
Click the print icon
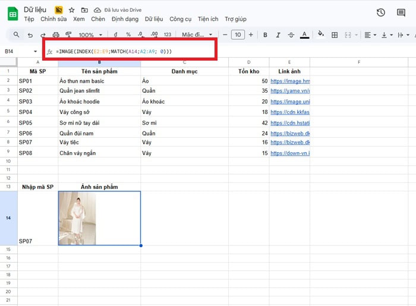coord(56,35)
